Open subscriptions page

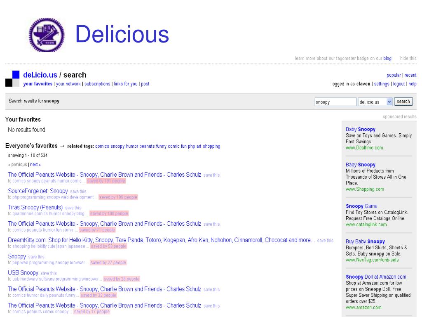[97, 84]
